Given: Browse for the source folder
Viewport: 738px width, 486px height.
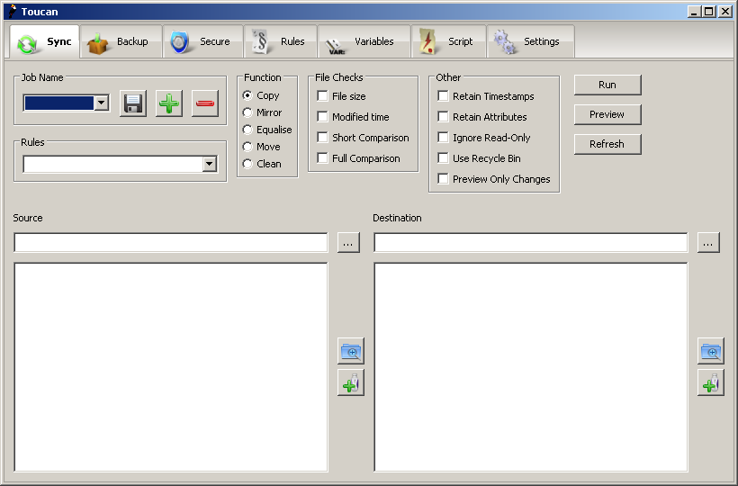Looking at the screenshot, I should tap(348, 243).
